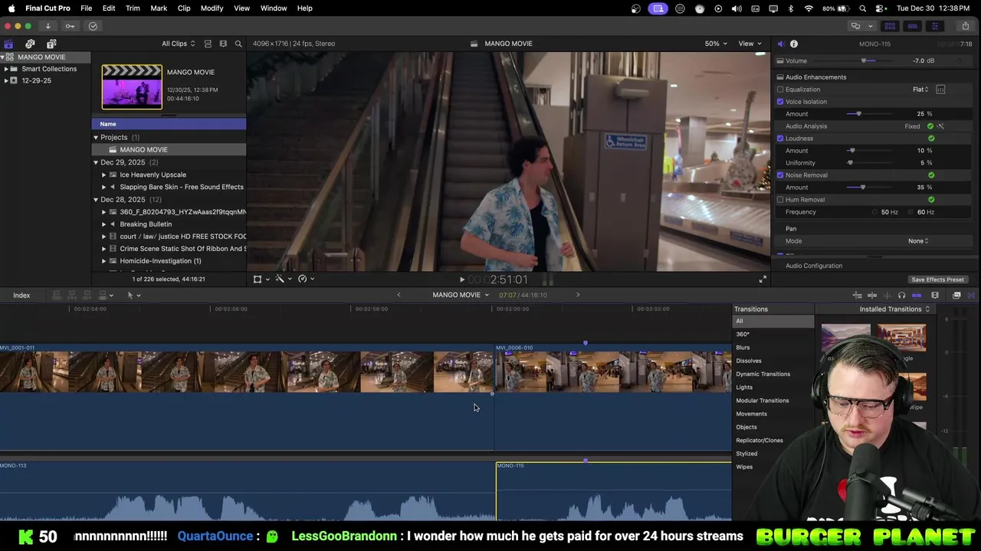Toggle the Timeline visibility button
The width and height of the screenshot is (981, 551).
coord(913,26)
